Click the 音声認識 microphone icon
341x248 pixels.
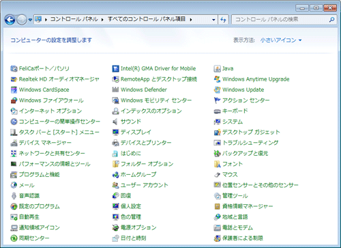14,196
